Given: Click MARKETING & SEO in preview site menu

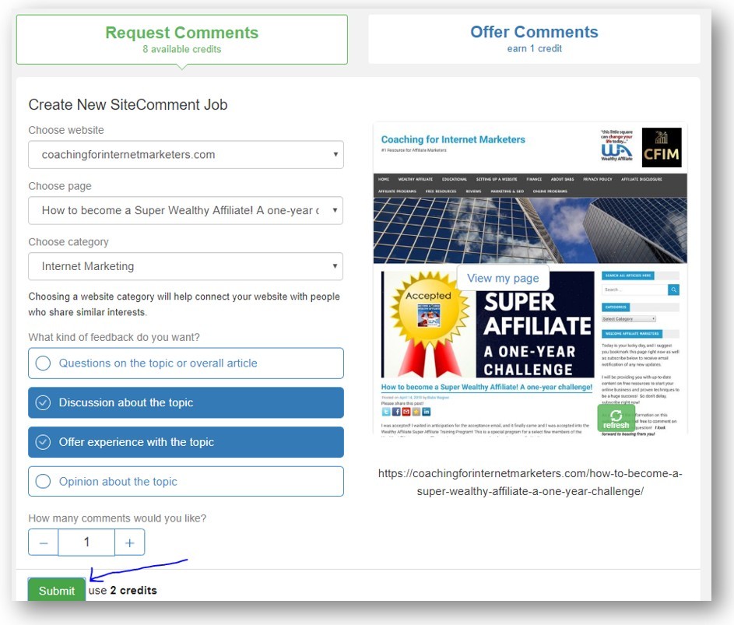Looking at the screenshot, I should tap(507, 191).
